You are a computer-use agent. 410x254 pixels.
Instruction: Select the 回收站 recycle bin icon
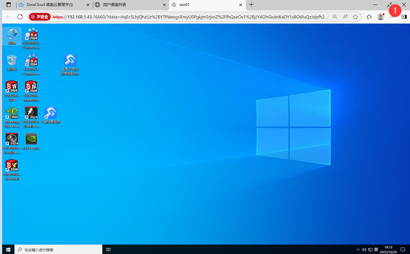12,61
